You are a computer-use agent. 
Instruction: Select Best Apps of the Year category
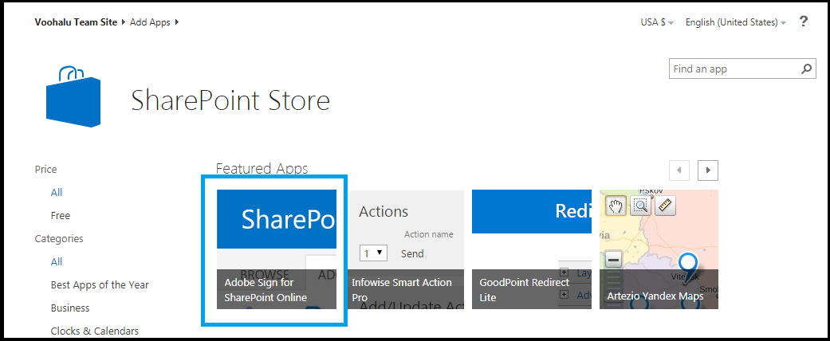click(x=100, y=285)
